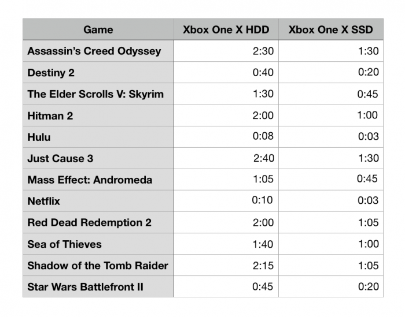This screenshot has width=405, height=317.
Task: Select the Sea of Thieves cell
Action: (64, 244)
